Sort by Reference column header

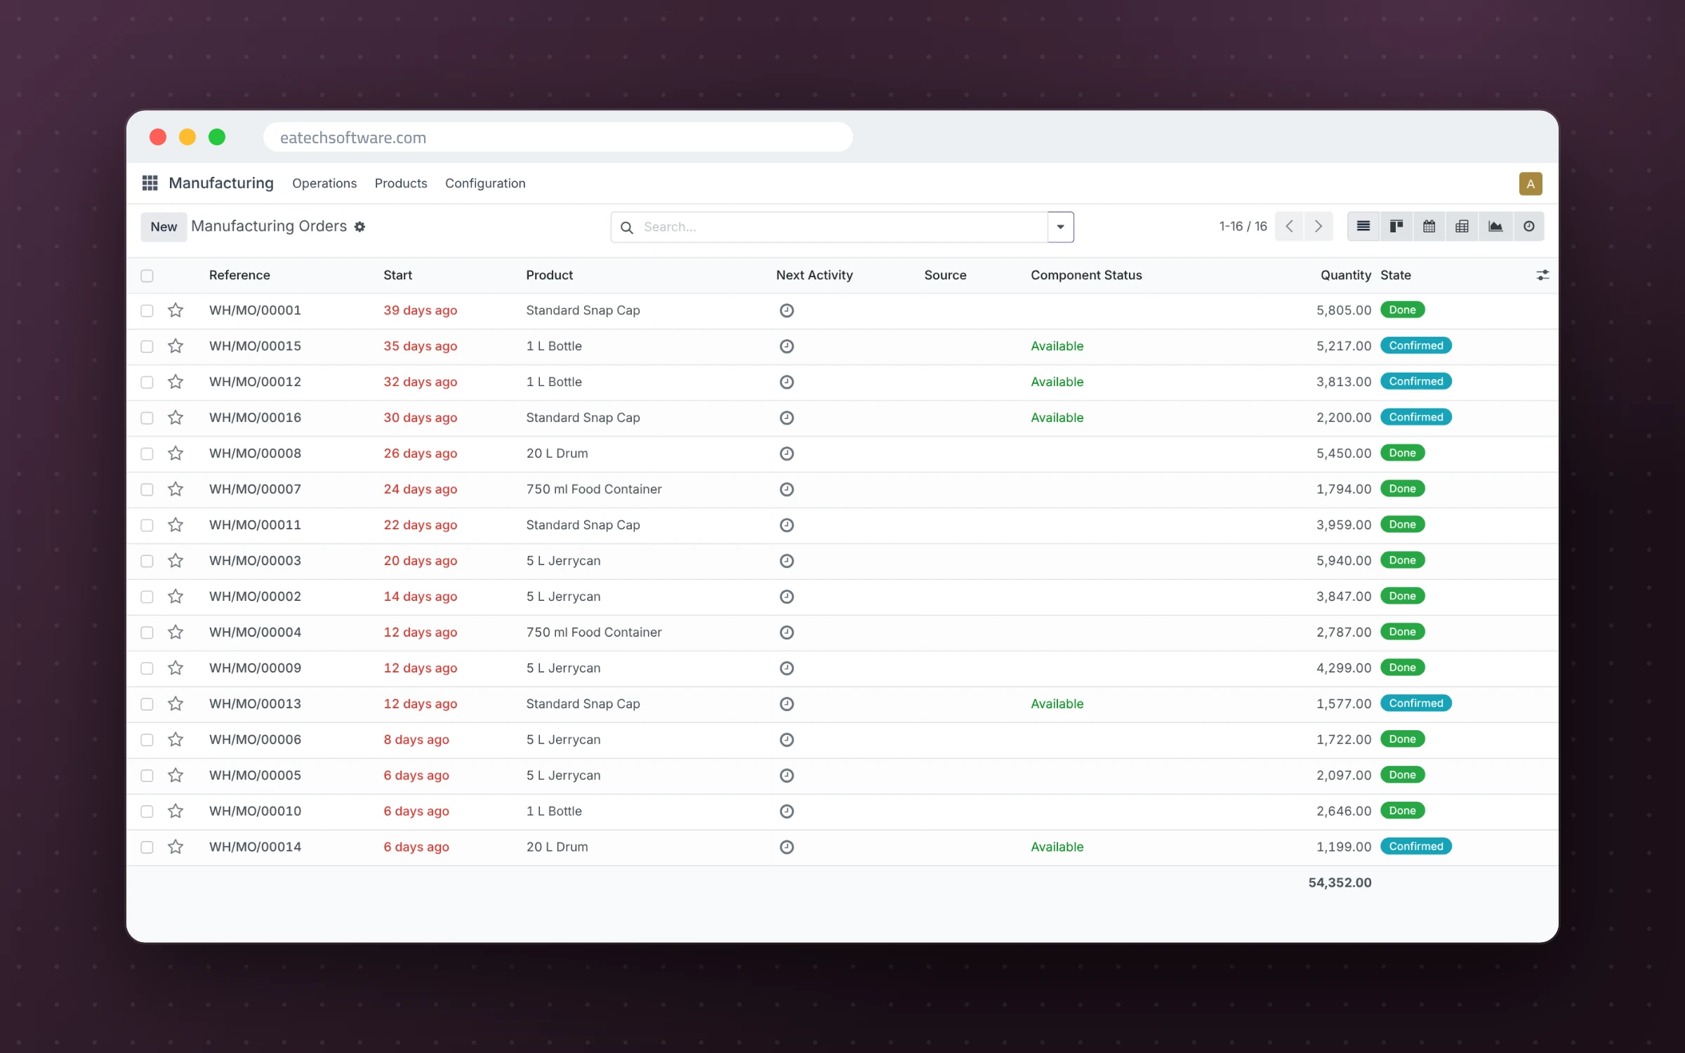click(x=239, y=275)
